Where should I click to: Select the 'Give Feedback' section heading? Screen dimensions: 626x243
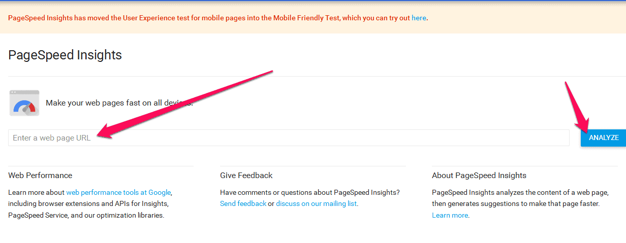click(x=246, y=176)
